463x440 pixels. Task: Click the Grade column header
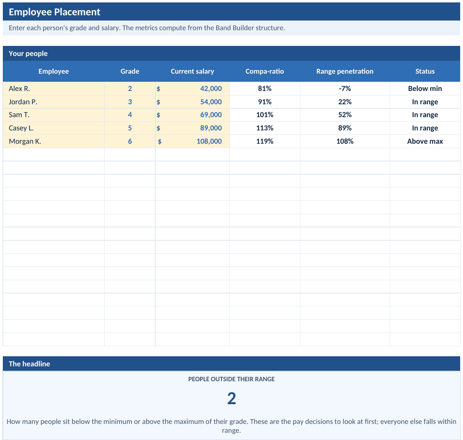(130, 72)
